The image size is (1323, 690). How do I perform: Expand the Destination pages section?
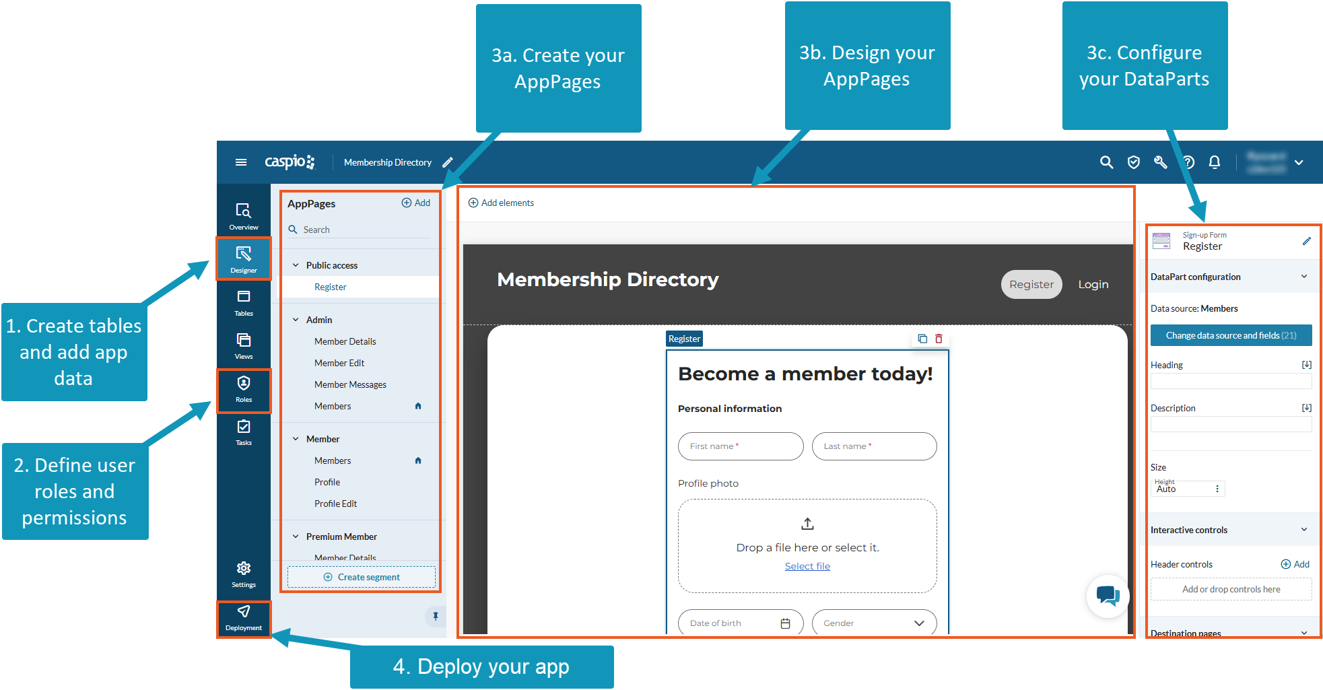click(1304, 633)
